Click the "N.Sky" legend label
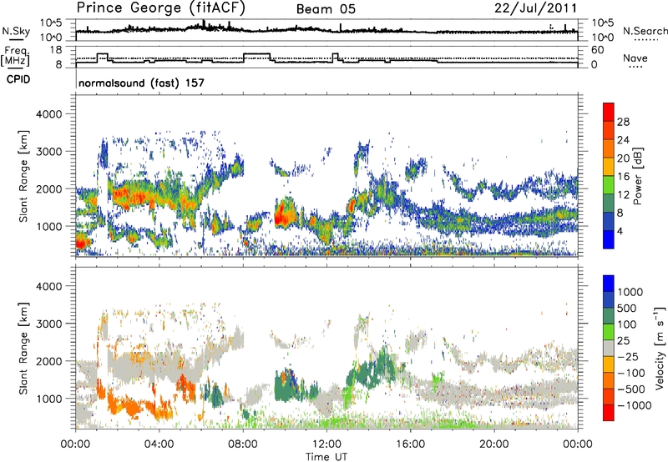 16,31
